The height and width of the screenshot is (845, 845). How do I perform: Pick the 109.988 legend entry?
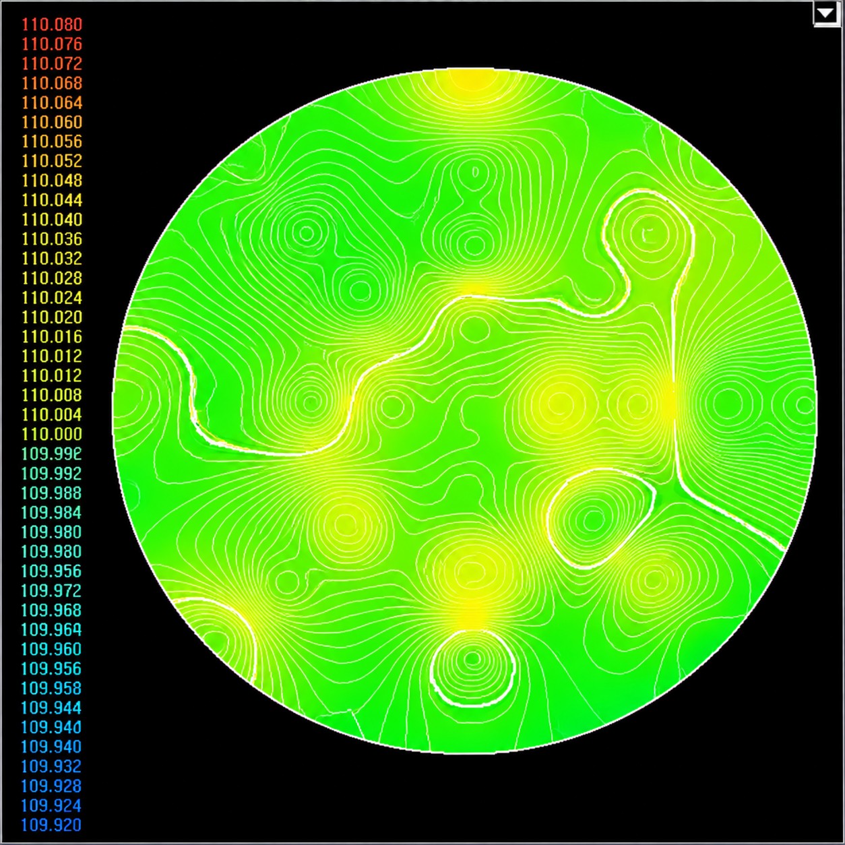pos(52,493)
